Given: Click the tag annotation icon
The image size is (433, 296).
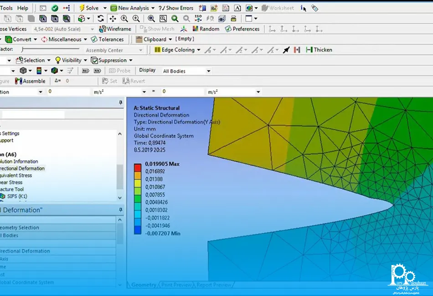Looking at the screenshot, I should coord(315,8).
